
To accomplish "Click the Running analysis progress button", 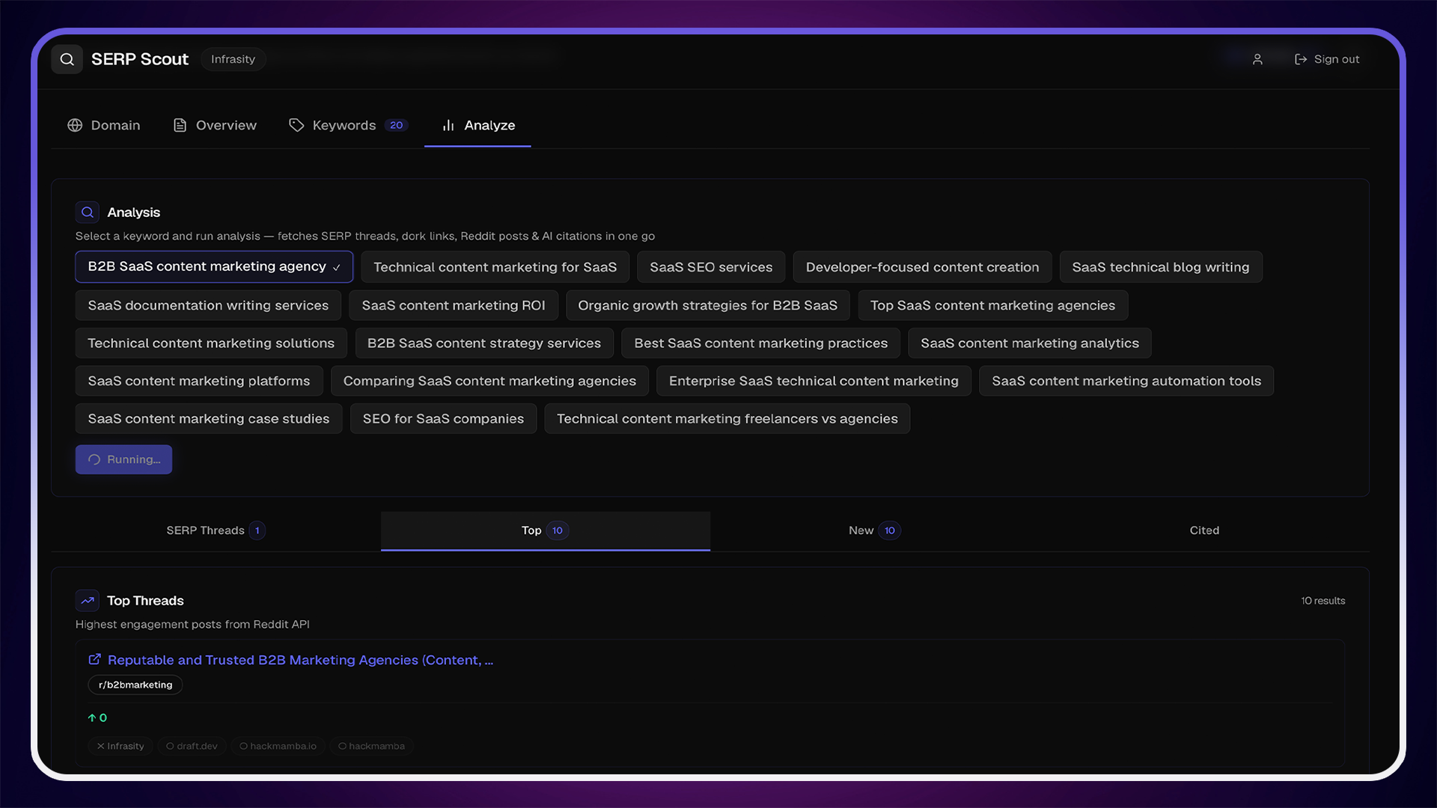I will 123,459.
